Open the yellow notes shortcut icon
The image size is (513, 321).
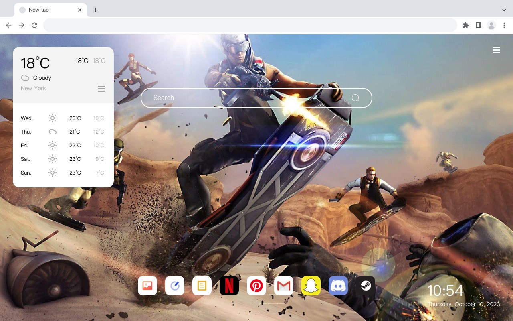(x=202, y=286)
